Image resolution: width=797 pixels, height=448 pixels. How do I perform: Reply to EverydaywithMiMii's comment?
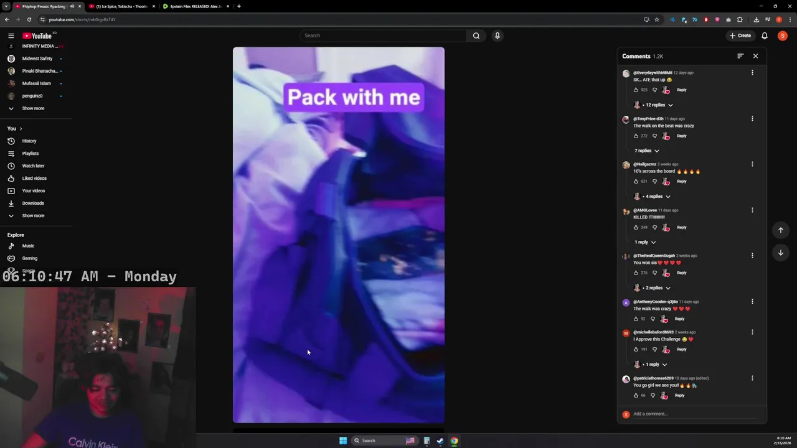coord(682,90)
